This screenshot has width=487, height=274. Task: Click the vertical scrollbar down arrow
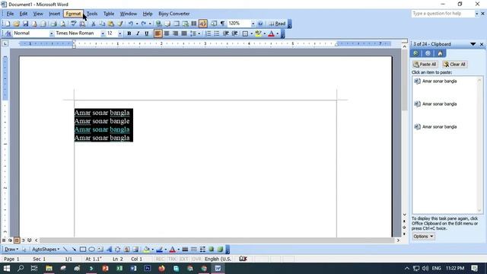(404, 215)
